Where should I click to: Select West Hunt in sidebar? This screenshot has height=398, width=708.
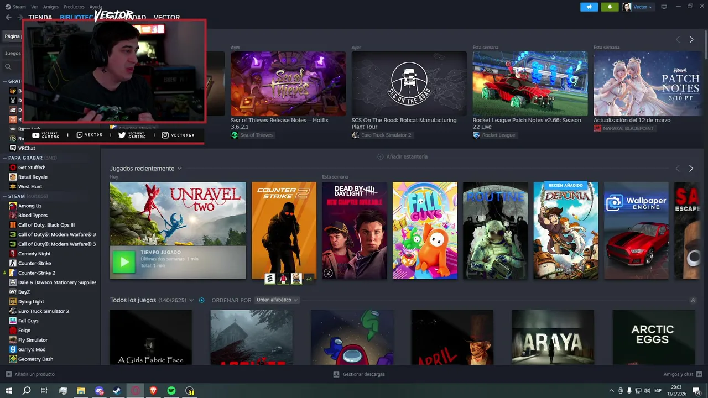[30, 186]
